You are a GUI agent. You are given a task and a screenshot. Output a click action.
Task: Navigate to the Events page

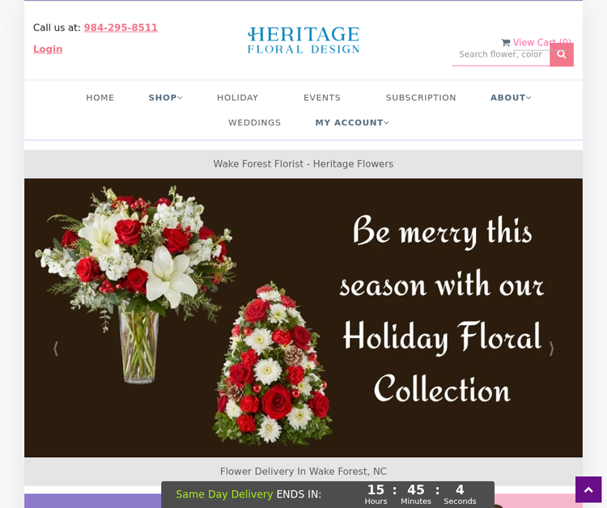pos(322,98)
